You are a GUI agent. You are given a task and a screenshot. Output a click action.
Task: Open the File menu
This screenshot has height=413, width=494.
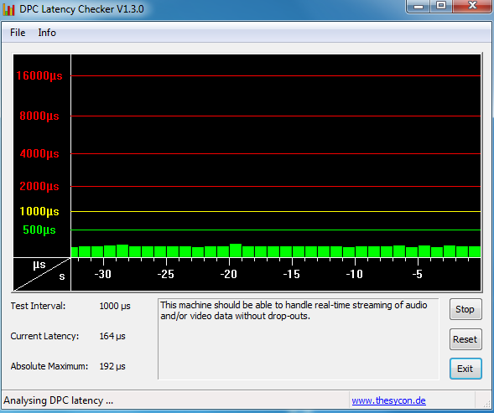18,33
